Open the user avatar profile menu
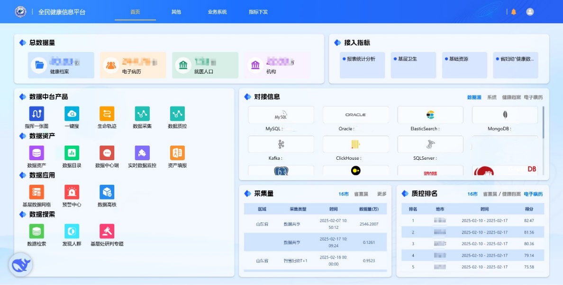The width and height of the screenshot is (563, 285). 530,12
